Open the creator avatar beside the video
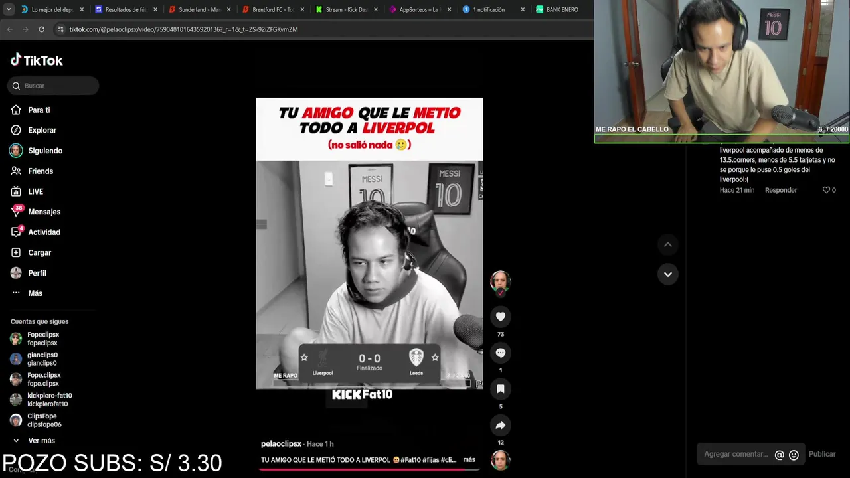 point(501,281)
